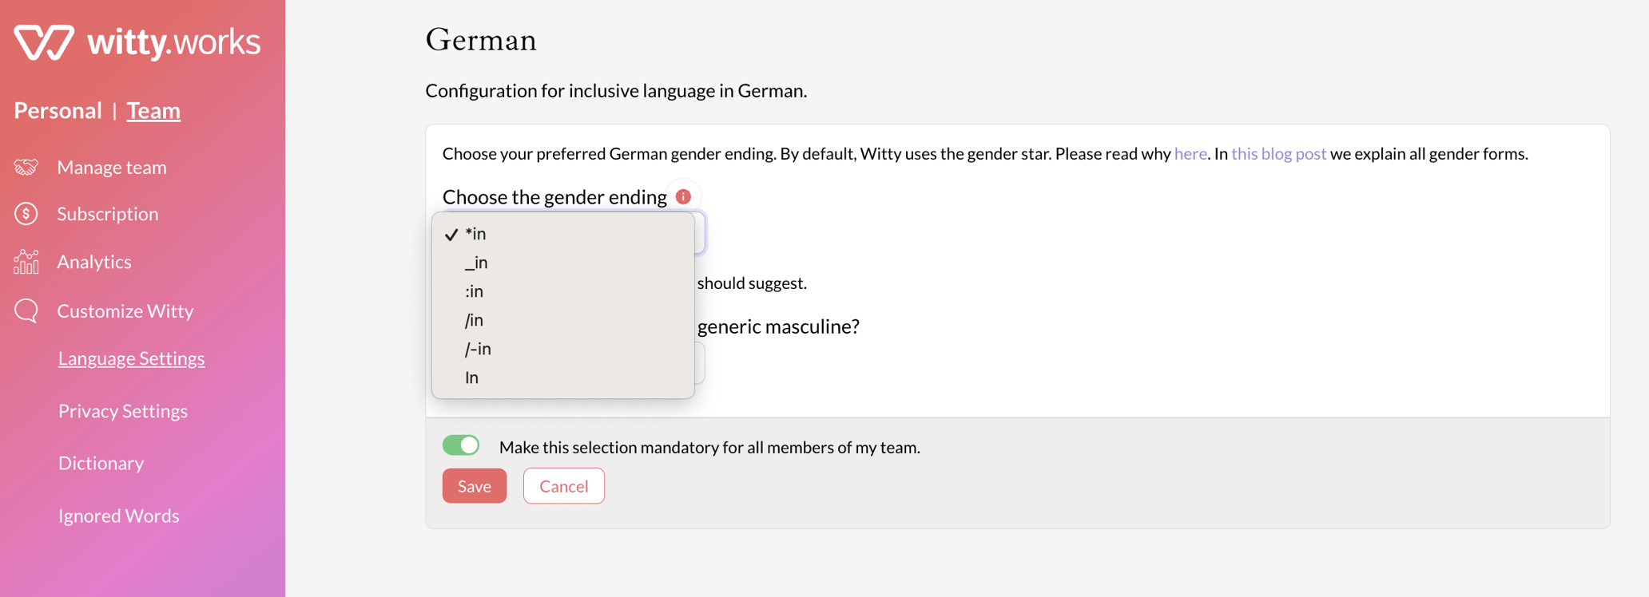Toggle the mandatory team selection switch
1649x597 pixels.
pos(461,445)
